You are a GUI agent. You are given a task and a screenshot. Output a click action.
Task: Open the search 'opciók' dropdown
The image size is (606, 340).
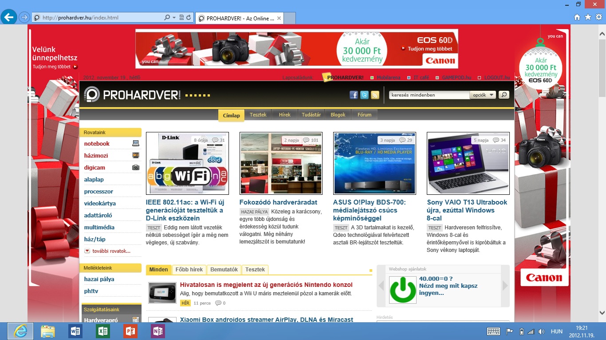point(483,95)
